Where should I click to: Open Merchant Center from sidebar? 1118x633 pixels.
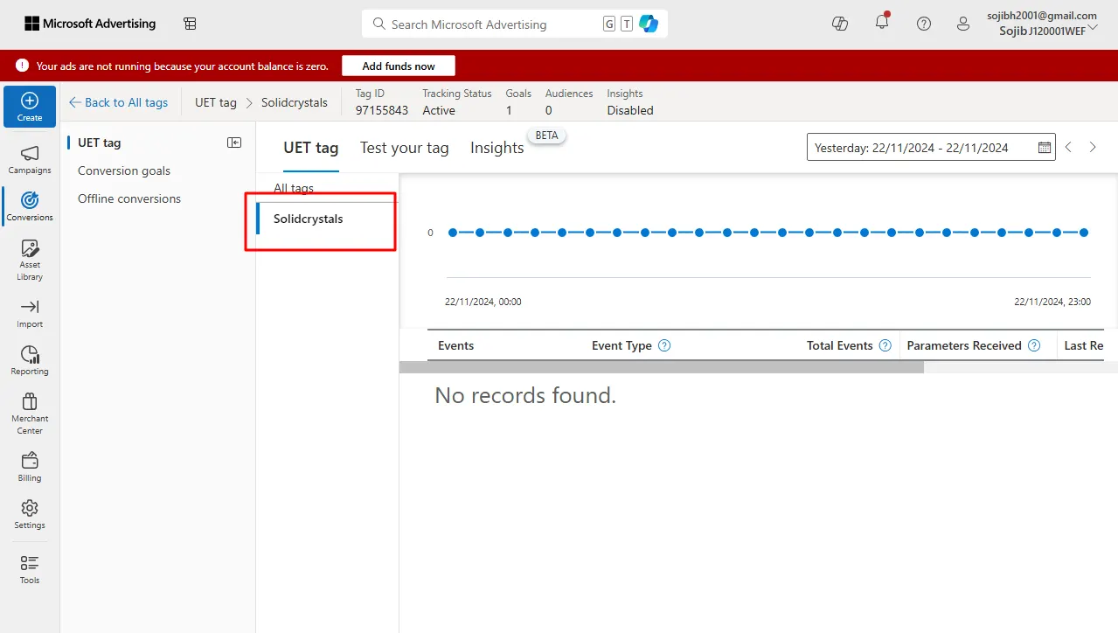click(x=30, y=413)
